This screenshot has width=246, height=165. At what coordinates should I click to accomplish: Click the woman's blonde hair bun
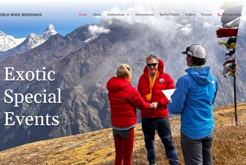coord(124,71)
